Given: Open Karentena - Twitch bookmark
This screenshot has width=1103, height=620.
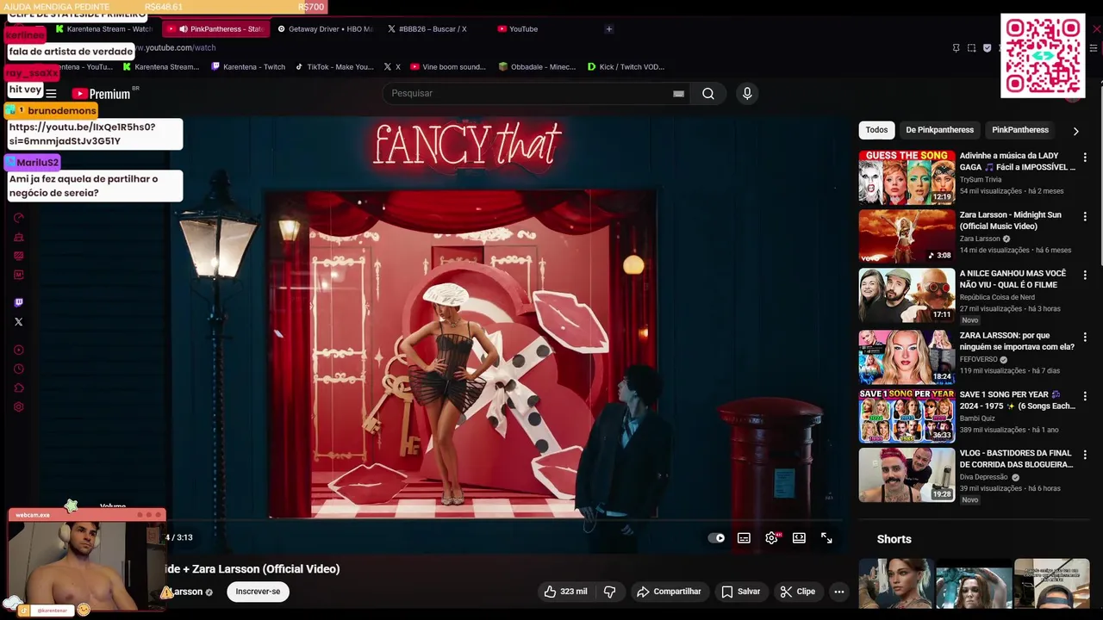Looking at the screenshot, I should pyautogui.click(x=248, y=66).
